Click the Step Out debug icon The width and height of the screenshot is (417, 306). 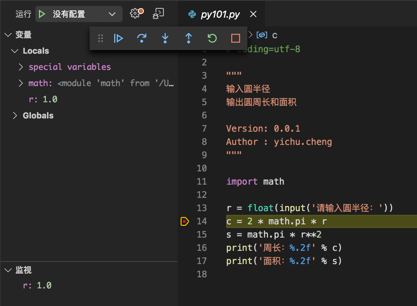pos(189,38)
